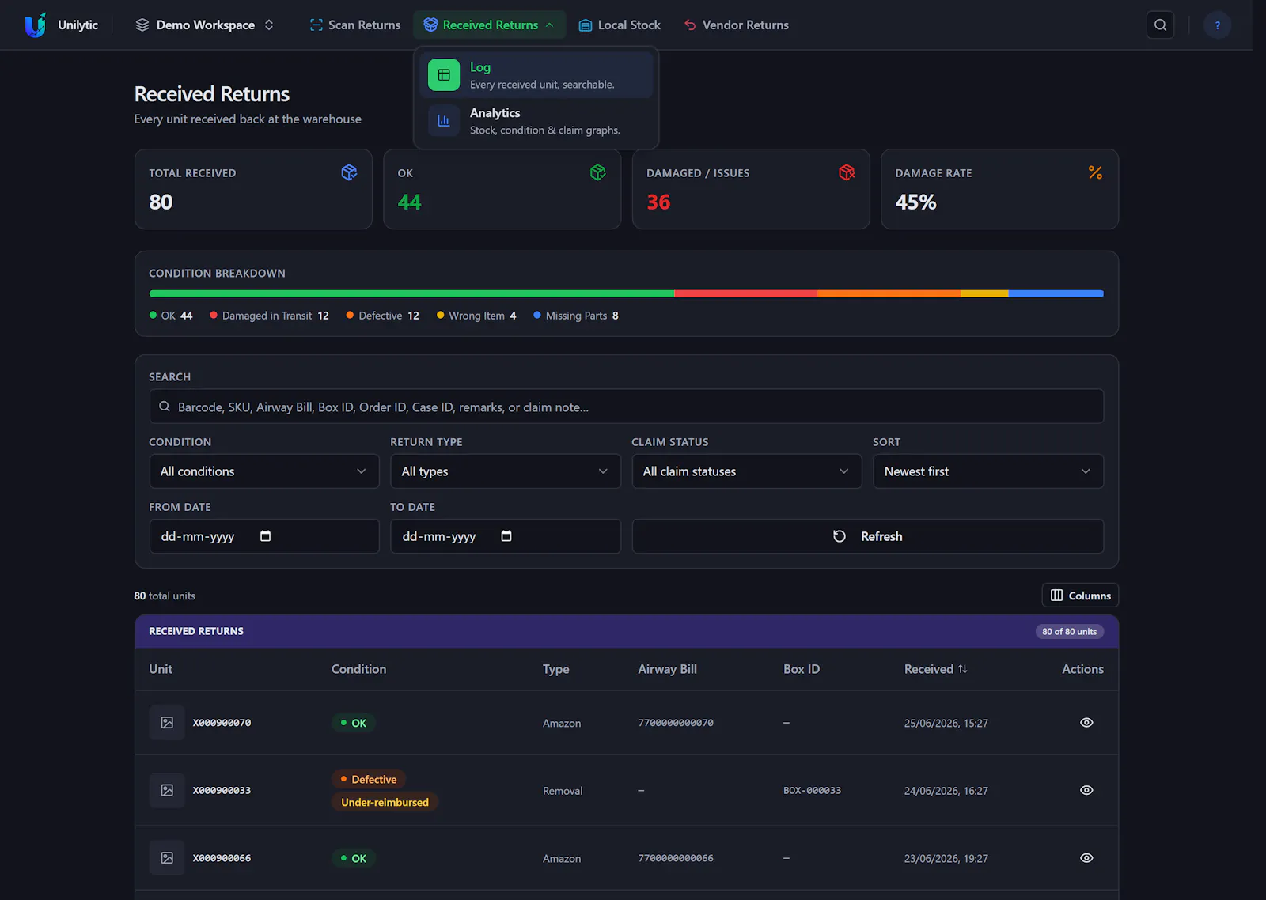The image size is (1266, 900).
Task: Open the Columns button
Action: [x=1080, y=596]
